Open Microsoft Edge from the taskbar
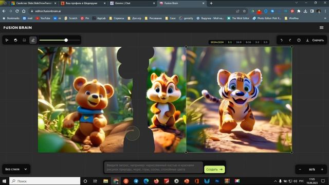This screenshot has height=185, width=329. click(146, 181)
